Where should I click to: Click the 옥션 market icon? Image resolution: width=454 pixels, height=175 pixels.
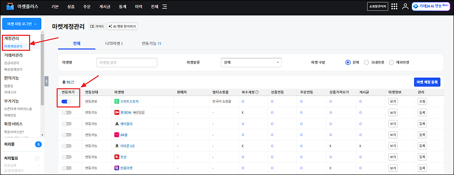point(117,157)
